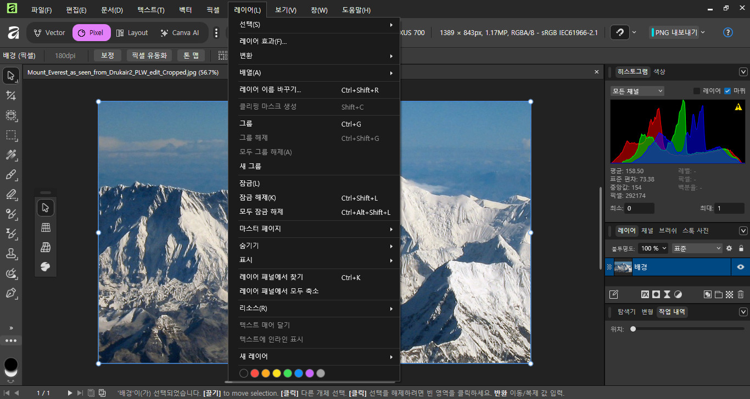Pick the green layer color tag
Viewport: 750px width, 399px height.
288,373
